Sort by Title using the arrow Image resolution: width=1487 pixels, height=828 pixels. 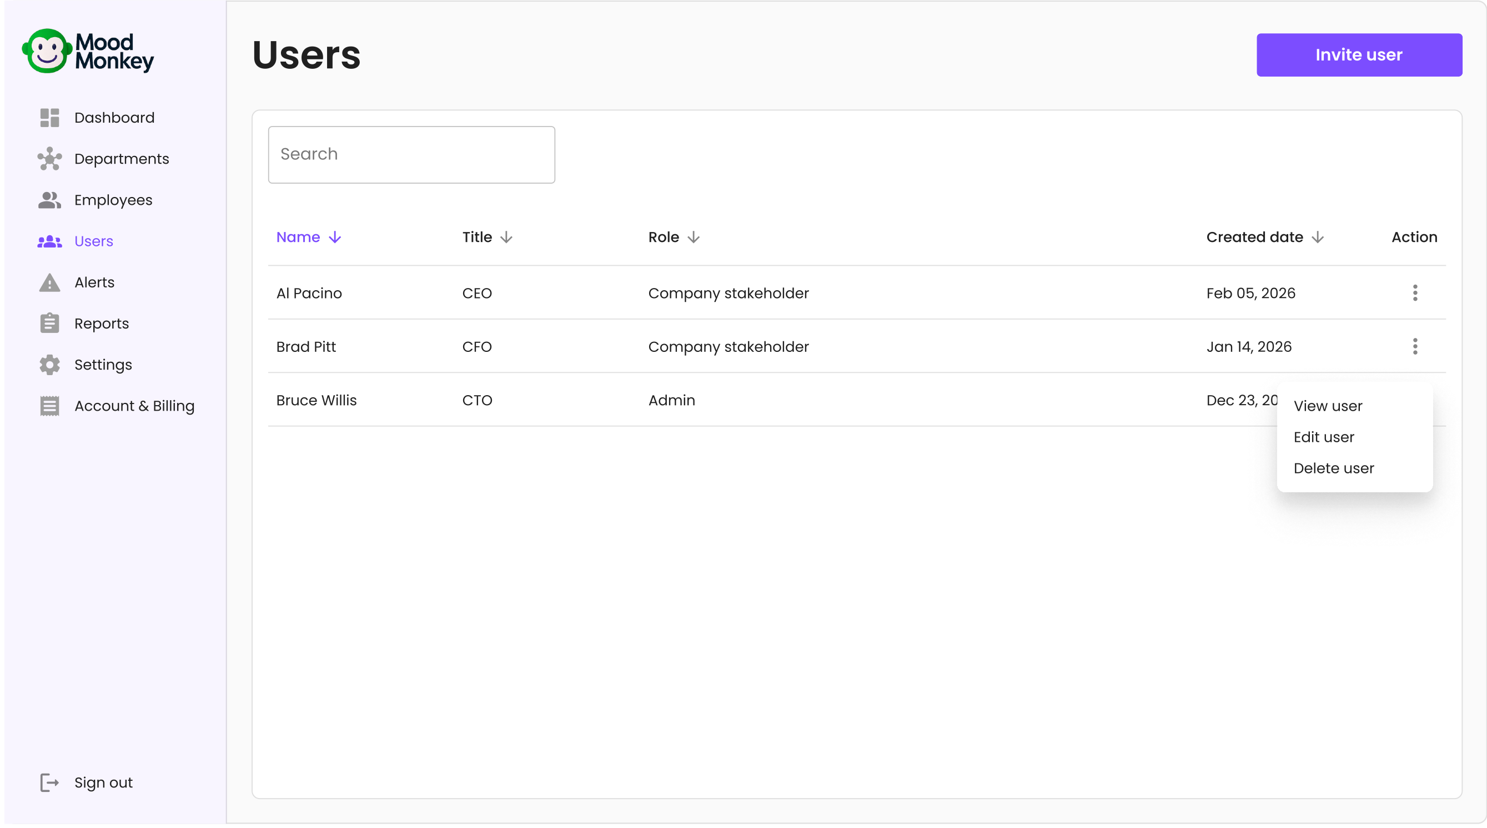coord(506,238)
